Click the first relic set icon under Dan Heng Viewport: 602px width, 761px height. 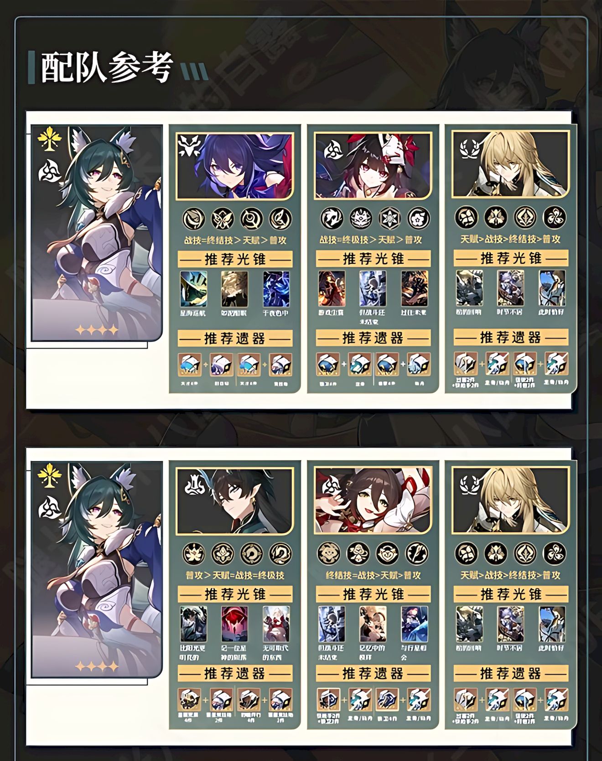[x=189, y=700]
